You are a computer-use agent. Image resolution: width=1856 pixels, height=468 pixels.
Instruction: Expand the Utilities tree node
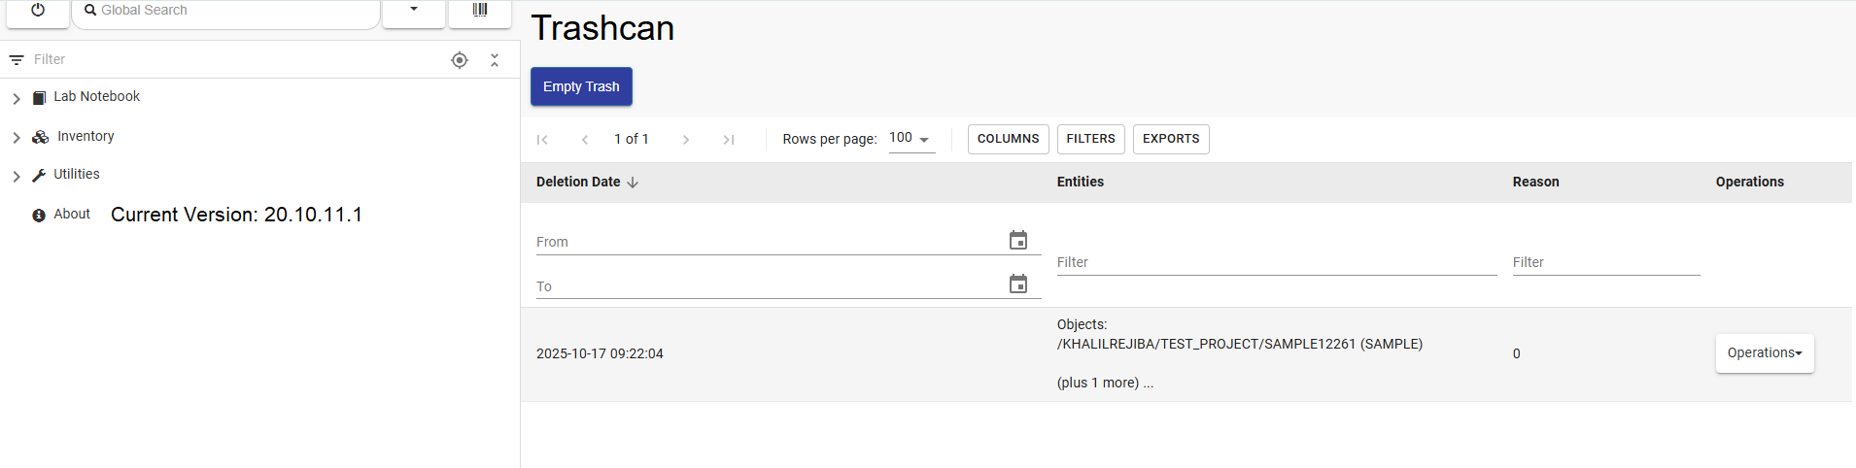pos(17,176)
